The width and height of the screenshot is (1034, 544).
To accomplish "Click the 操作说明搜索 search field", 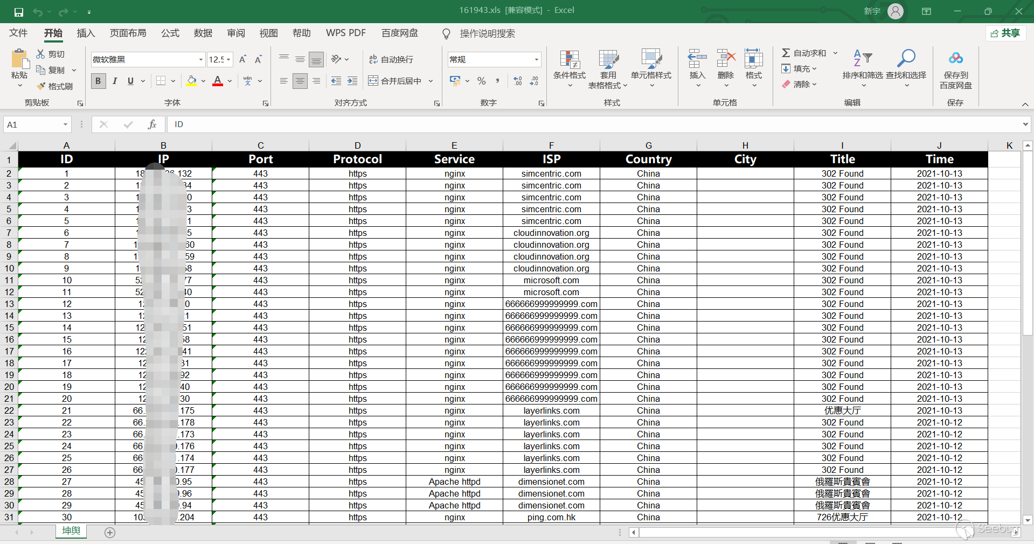I will (x=487, y=33).
